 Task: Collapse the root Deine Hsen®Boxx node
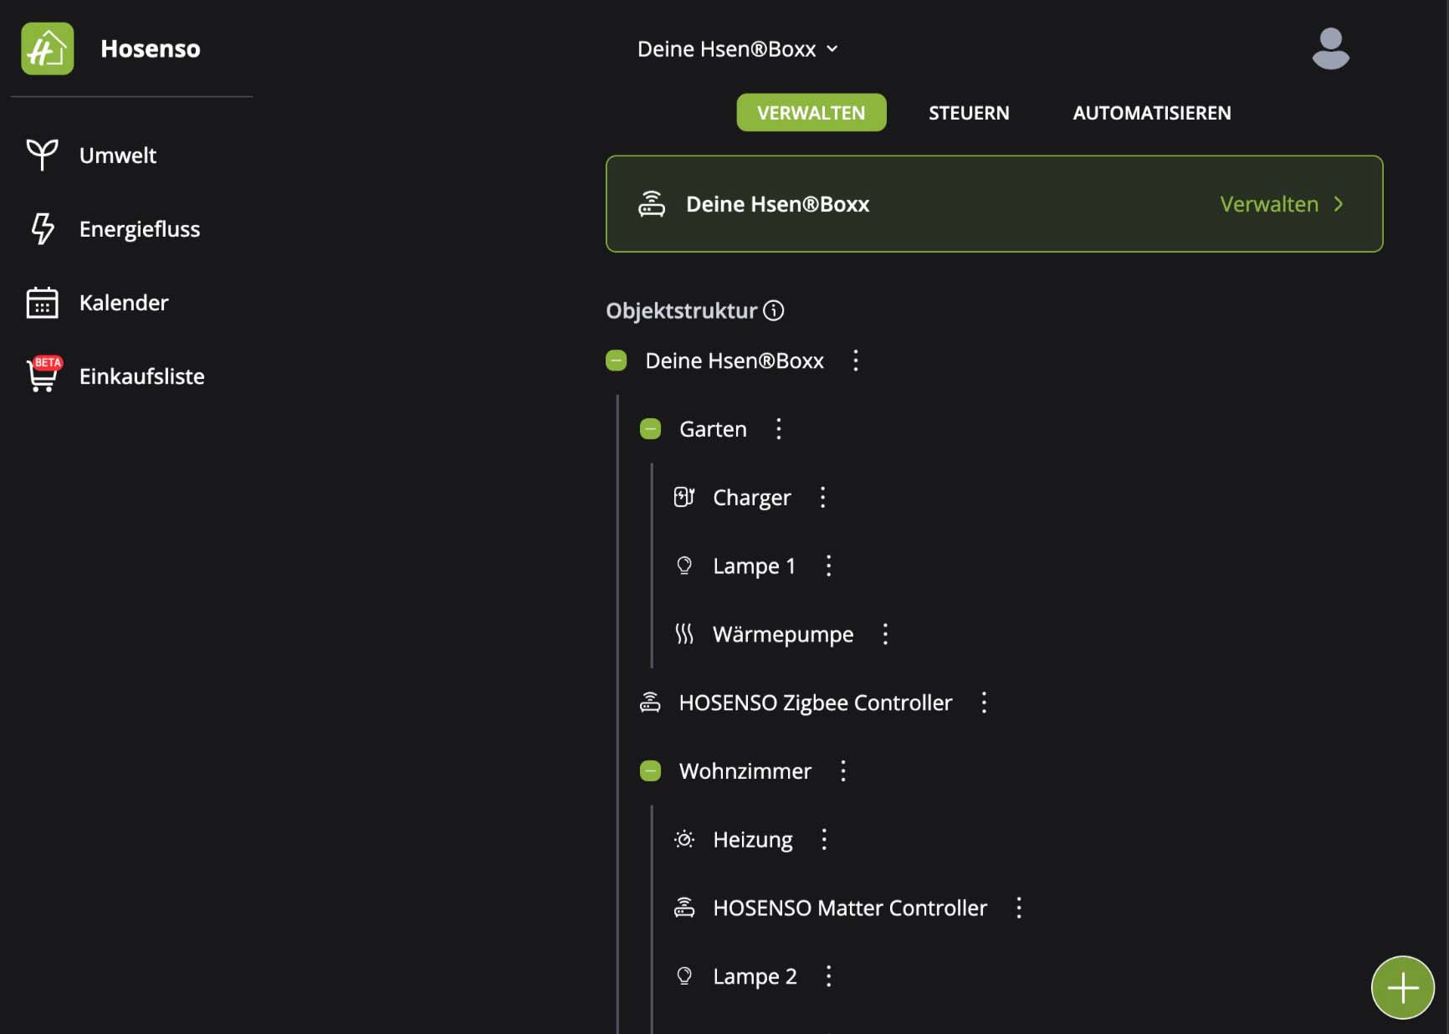[x=616, y=361]
